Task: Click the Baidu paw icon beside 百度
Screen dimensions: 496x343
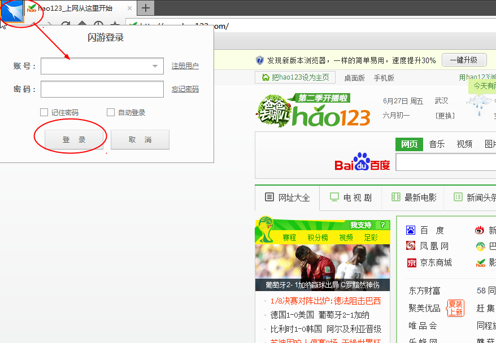Action: tap(411, 230)
